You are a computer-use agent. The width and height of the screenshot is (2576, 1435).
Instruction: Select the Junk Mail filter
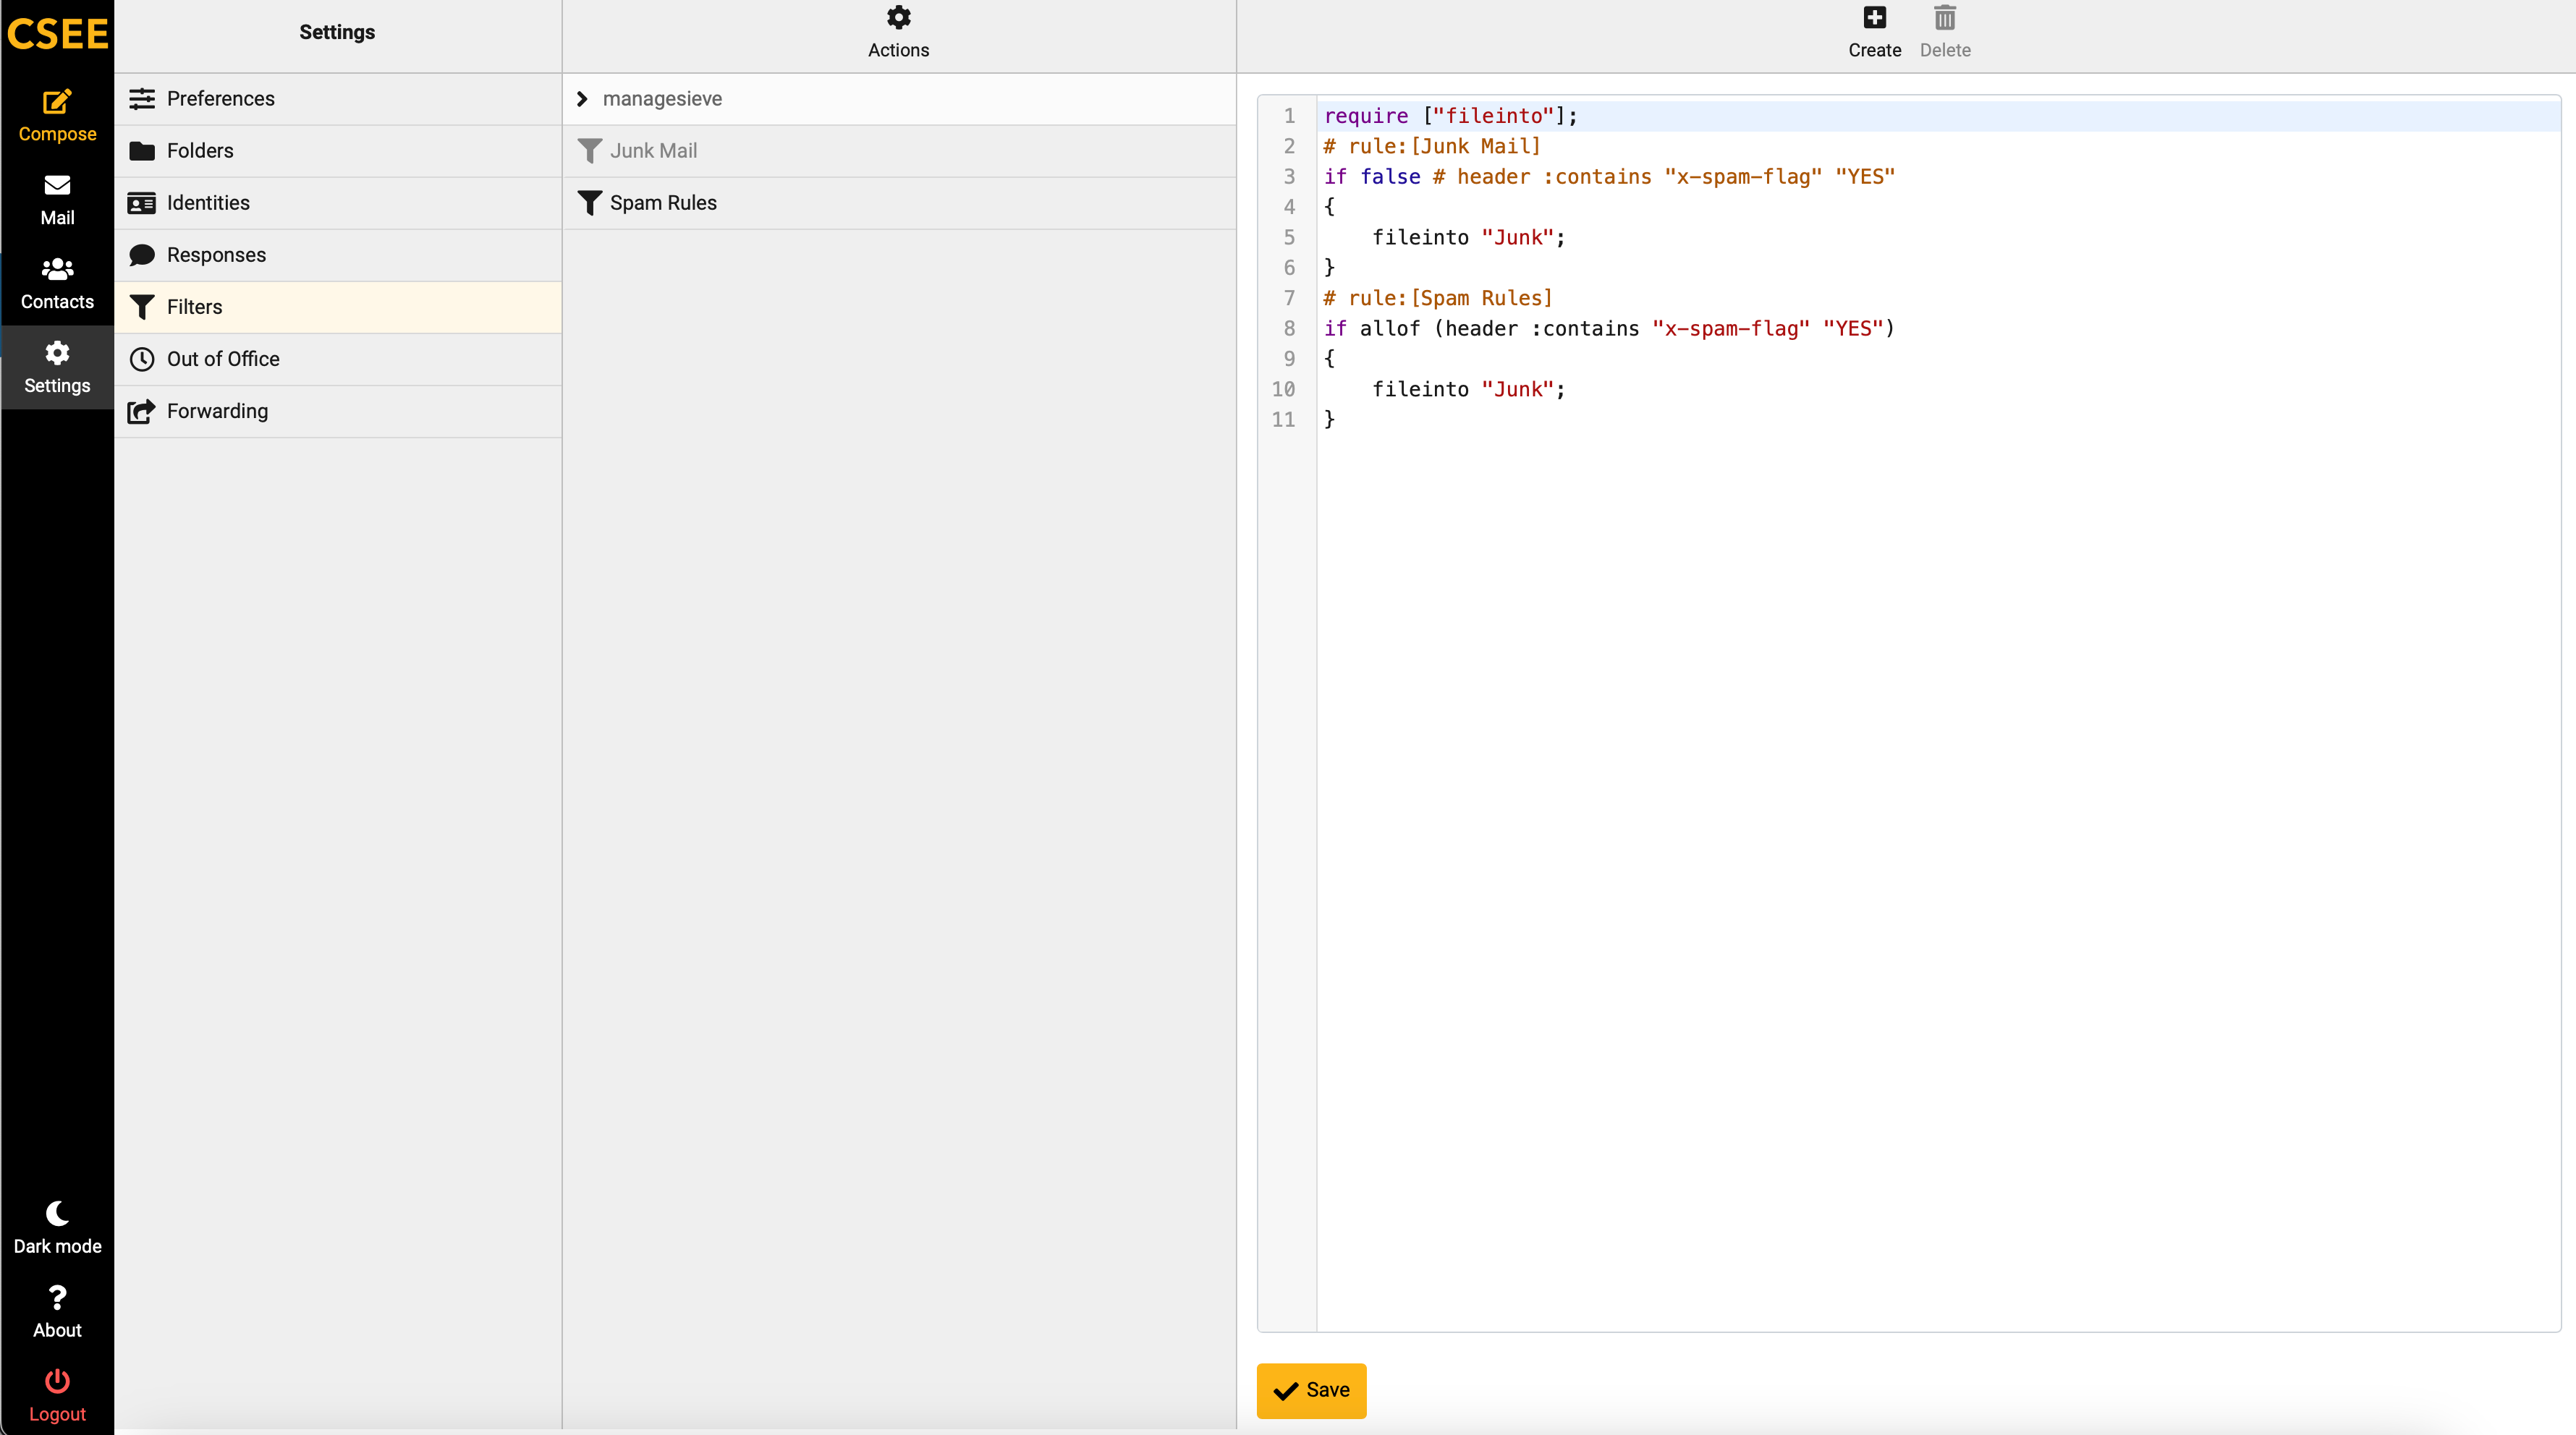click(x=899, y=150)
